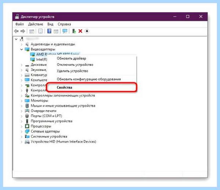Select Intel(R) adapter label
220x190 pixels.
click(41, 60)
